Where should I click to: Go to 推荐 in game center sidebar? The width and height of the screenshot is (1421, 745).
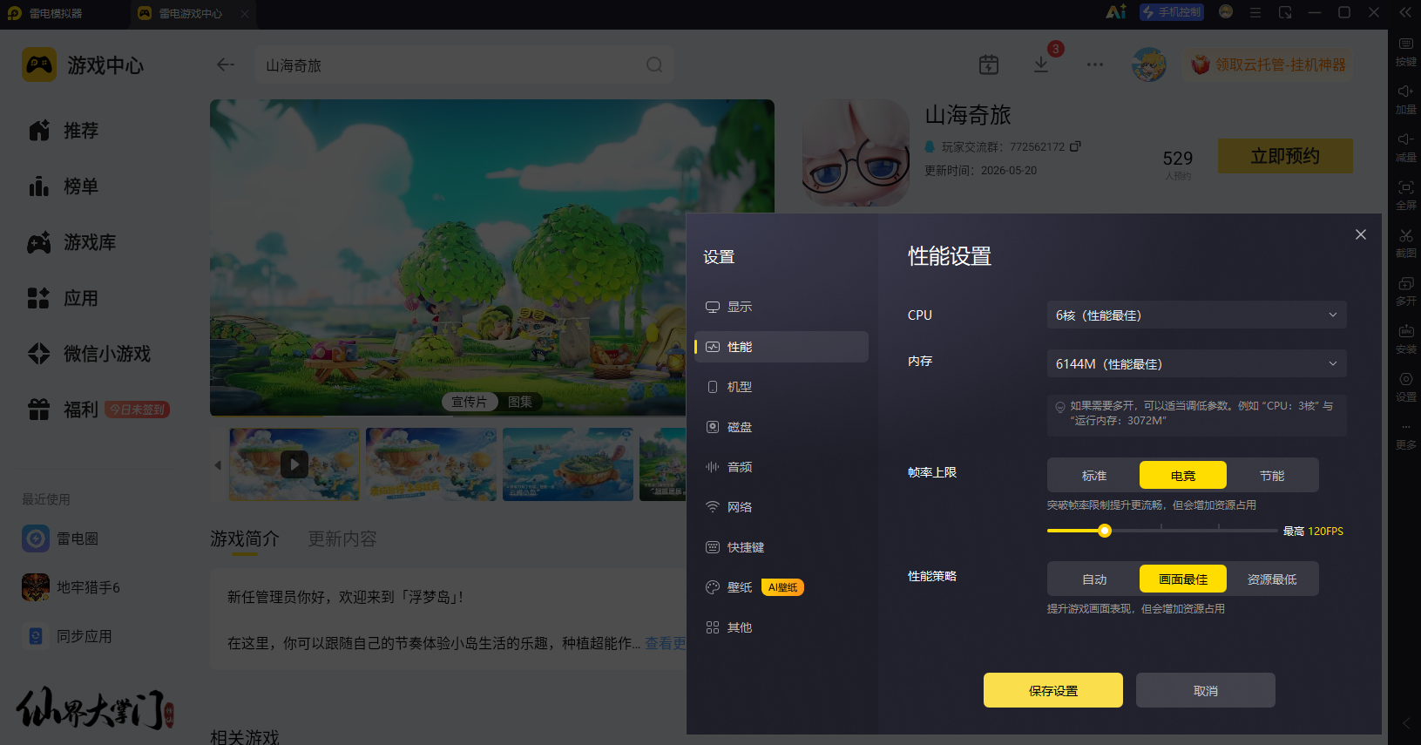[x=63, y=131]
